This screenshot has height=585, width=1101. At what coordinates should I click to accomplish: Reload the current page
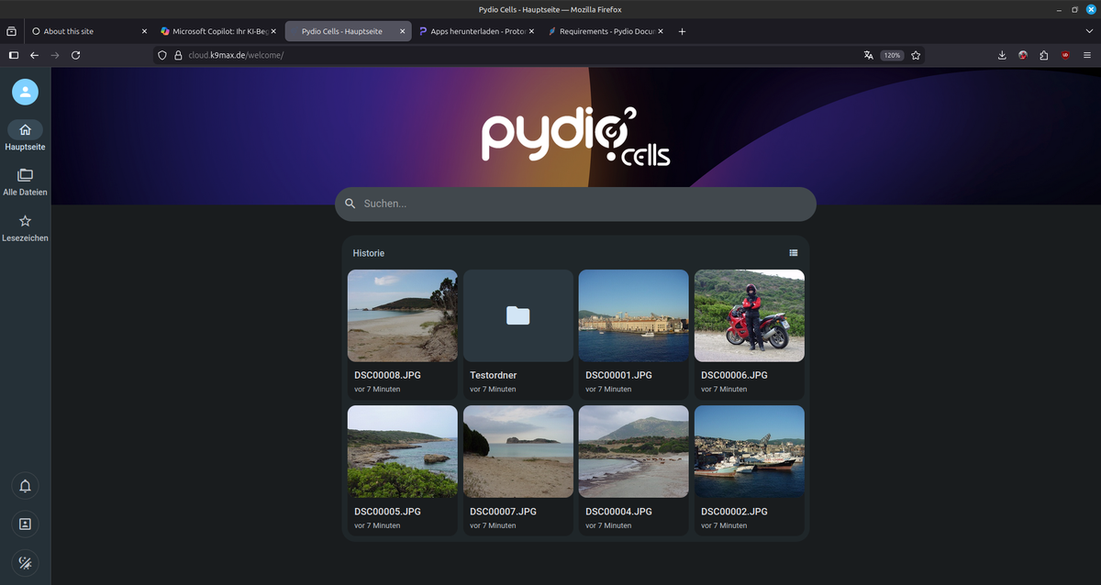[76, 55]
